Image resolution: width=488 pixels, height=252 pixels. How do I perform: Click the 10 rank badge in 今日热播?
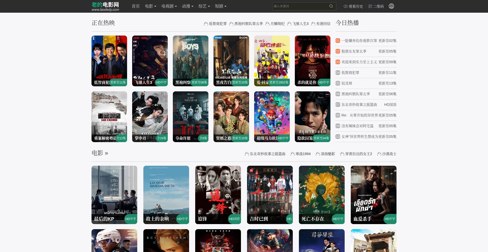(338, 137)
